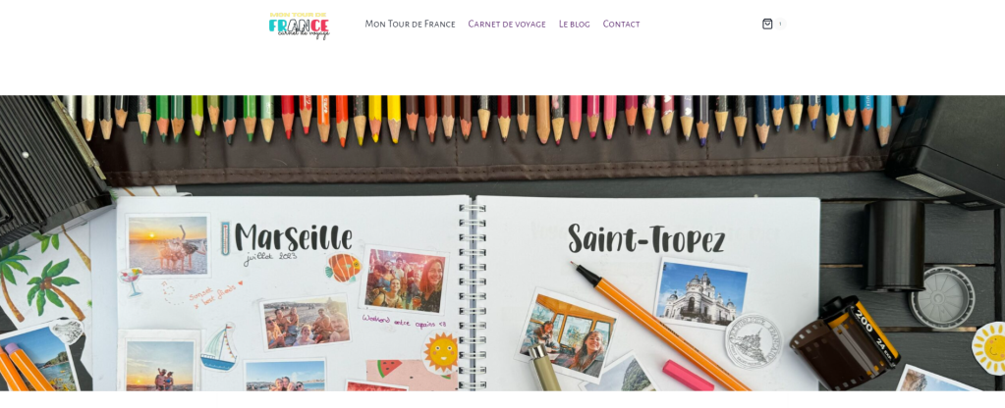Screen dimensions: 1005x408
Task: Open the Mon Tour de France menu
Action: pyautogui.click(x=411, y=24)
